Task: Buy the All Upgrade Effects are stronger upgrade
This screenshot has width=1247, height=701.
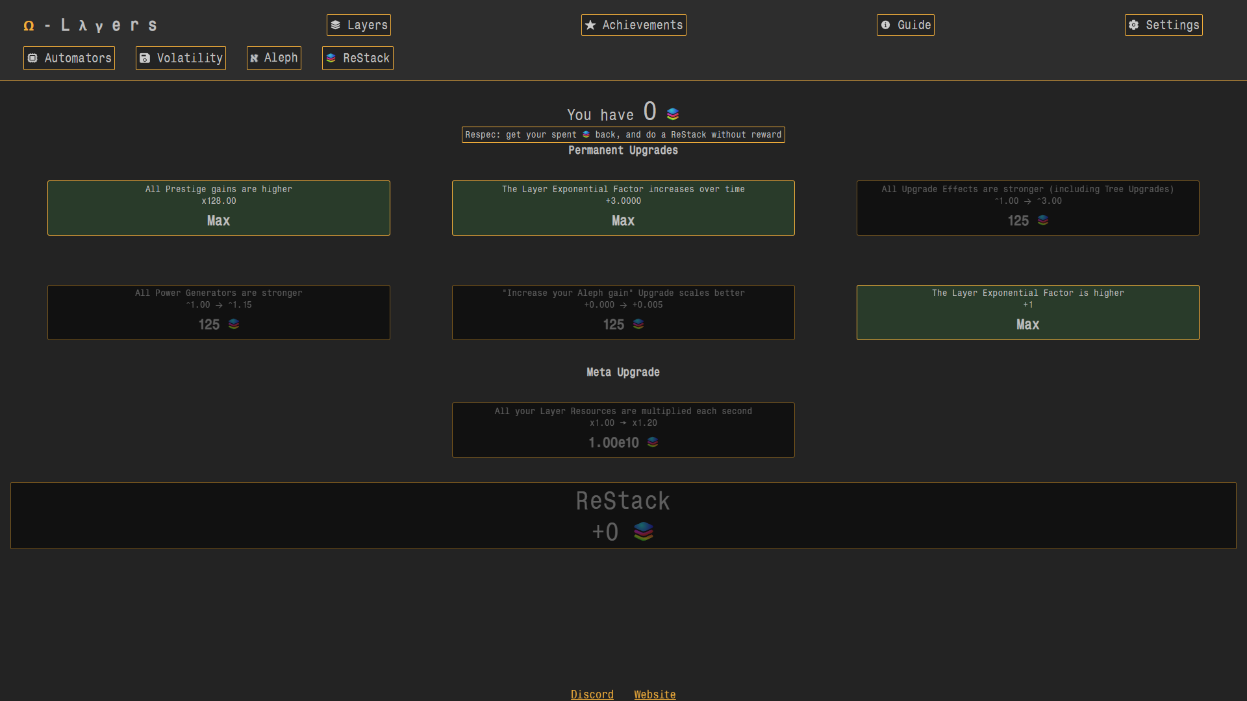Action: (1027, 208)
